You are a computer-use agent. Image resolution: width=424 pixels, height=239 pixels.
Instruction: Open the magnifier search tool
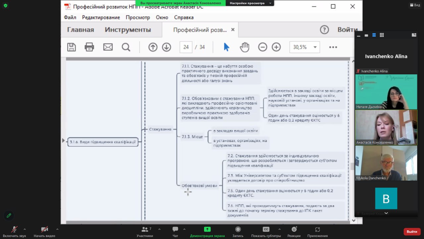click(126, 47)
